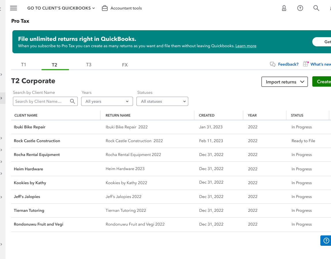
Task: Open the hamburger navigation menu
Action: point(14,8)
